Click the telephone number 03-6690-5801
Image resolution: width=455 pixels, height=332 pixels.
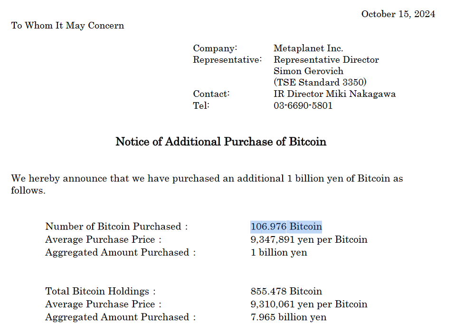pos(303,105)
